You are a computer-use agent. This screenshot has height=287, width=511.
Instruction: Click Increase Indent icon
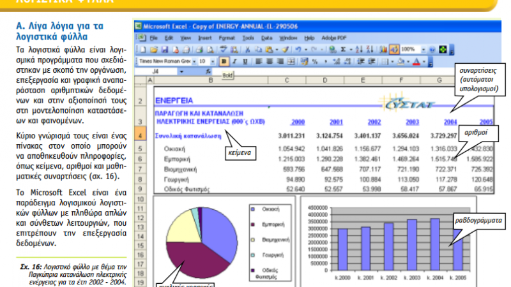pyautogui.click(x=371, y=61)
